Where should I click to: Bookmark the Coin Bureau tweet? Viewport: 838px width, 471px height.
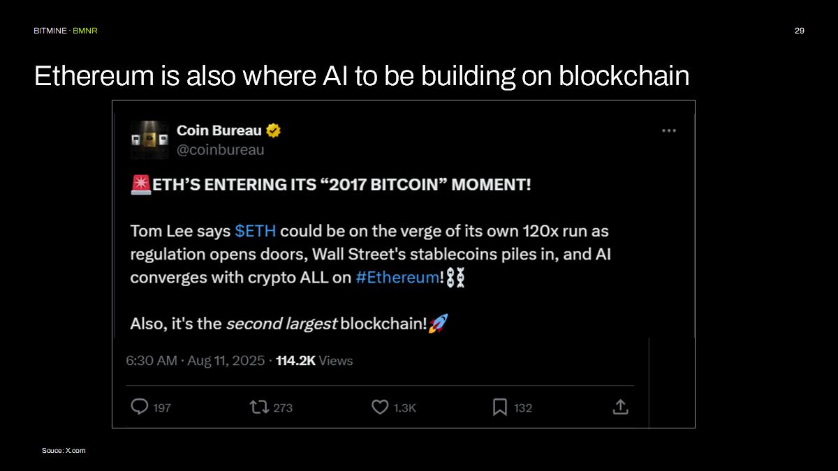tap(500, 407)
